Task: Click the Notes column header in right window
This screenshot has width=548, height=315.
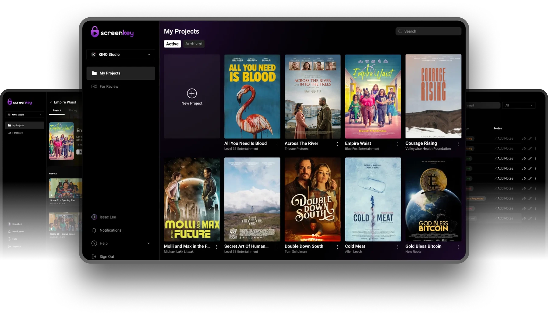Action: tap(498, 128)
